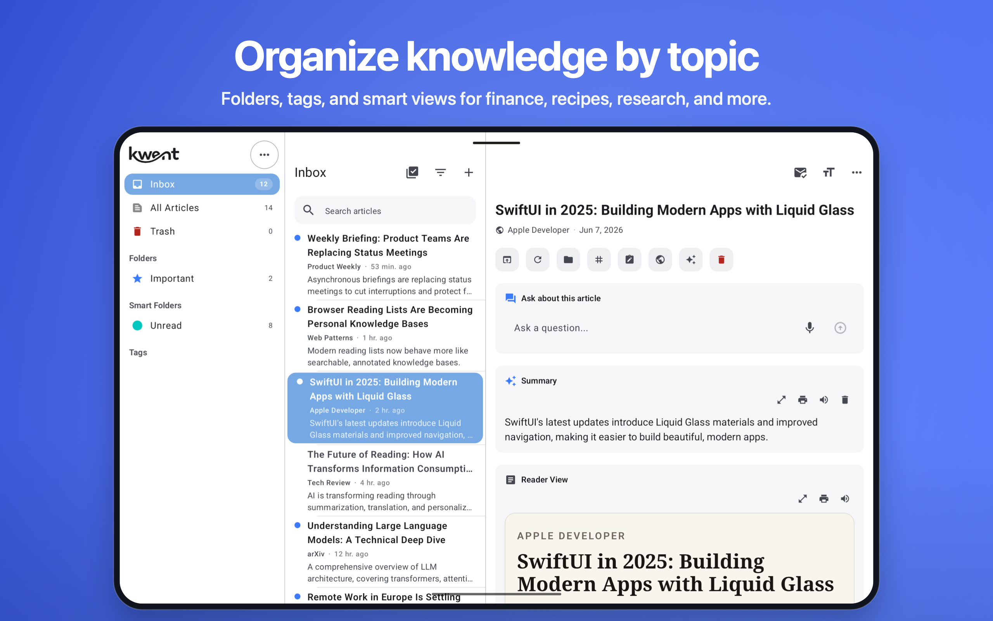
Task: Open the Browser Reading Lists article
Action: (386, 336)
